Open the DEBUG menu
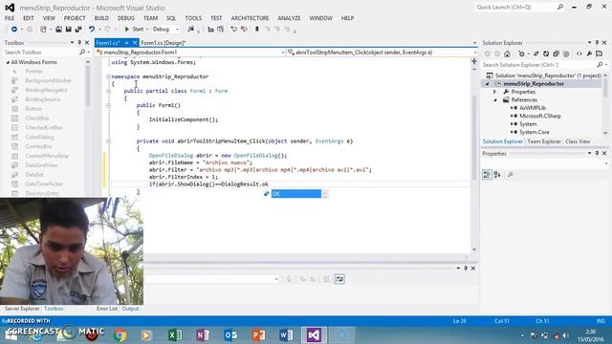 (x=125, y=18)
